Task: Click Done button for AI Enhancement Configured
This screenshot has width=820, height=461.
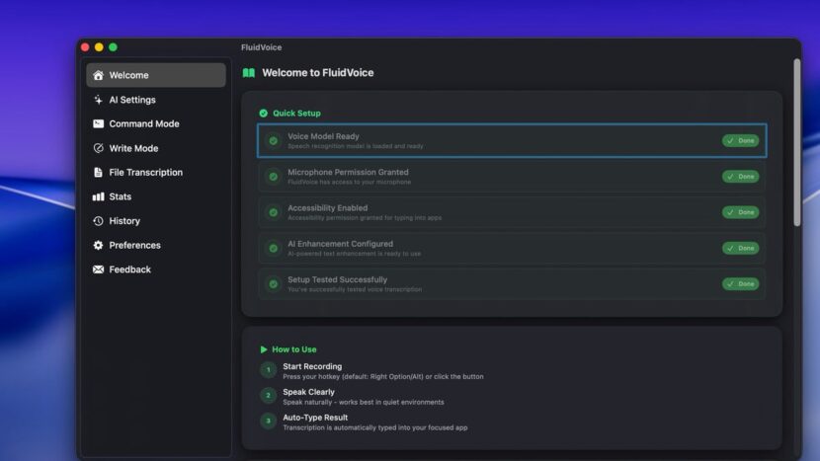Action: tap(740, 248)
